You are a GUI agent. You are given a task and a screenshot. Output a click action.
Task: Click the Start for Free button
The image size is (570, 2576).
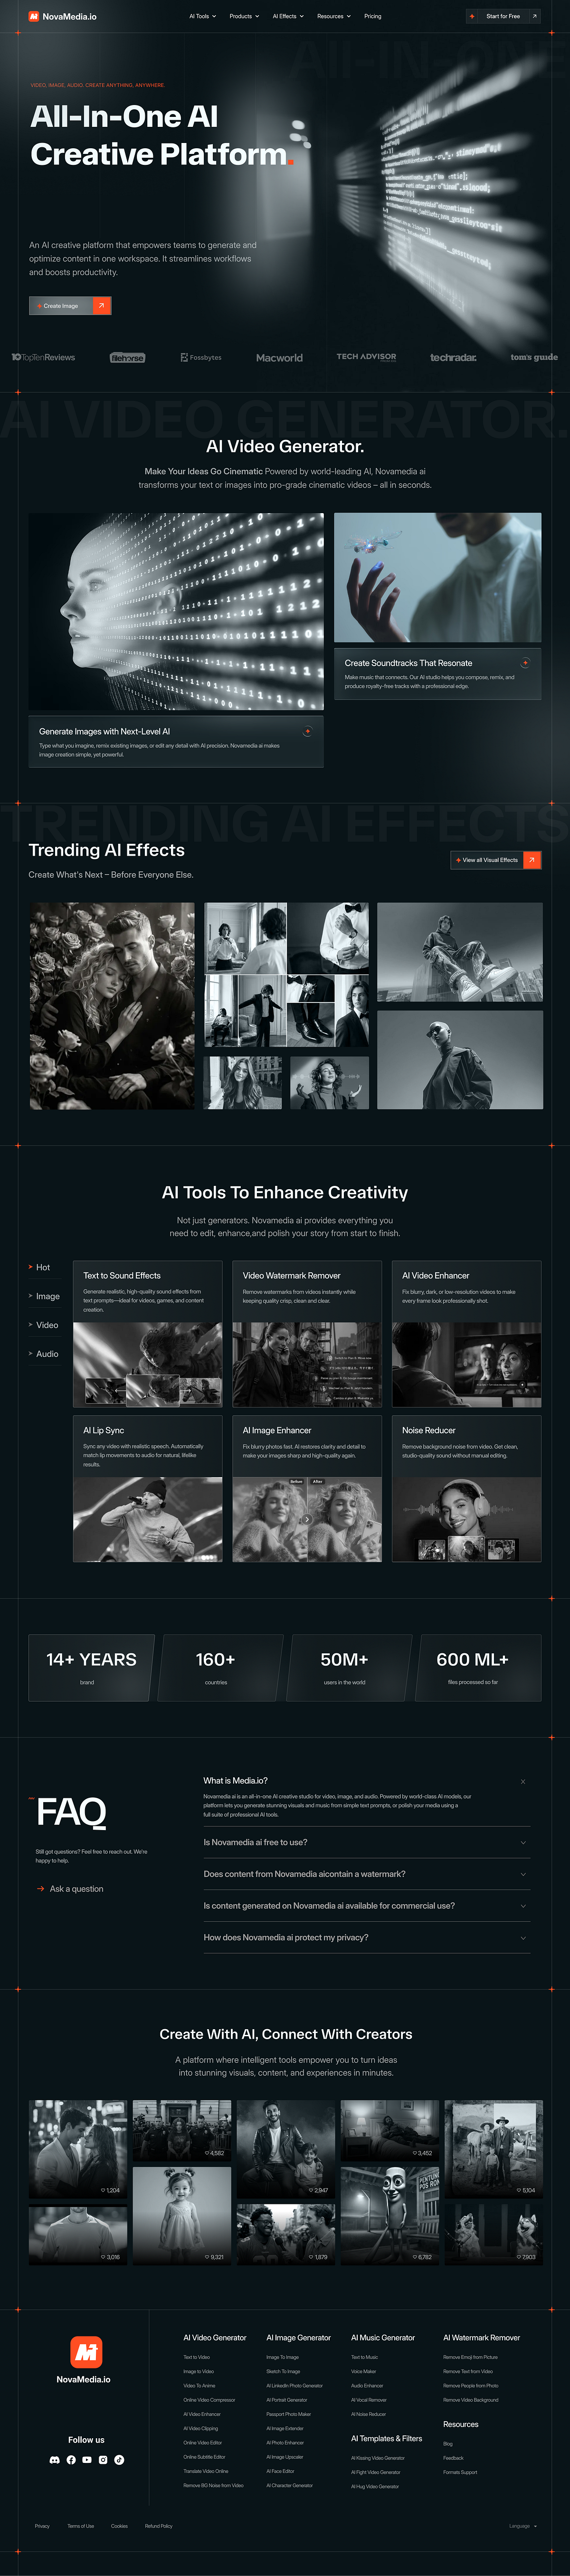504,16
